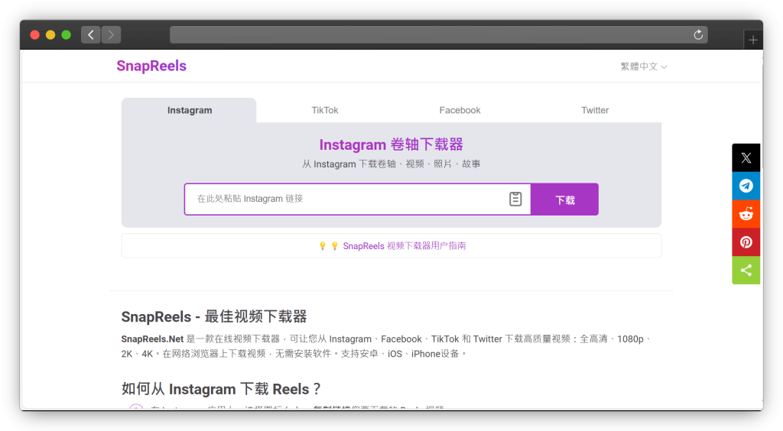Switch to the TikTok tab
The height and width of the screenshot is (431, 783).
click(324, 110)
